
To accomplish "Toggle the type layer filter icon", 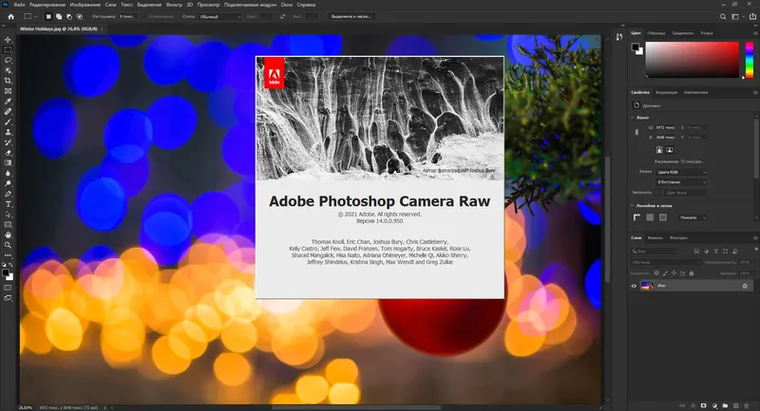I will (716, 252).
